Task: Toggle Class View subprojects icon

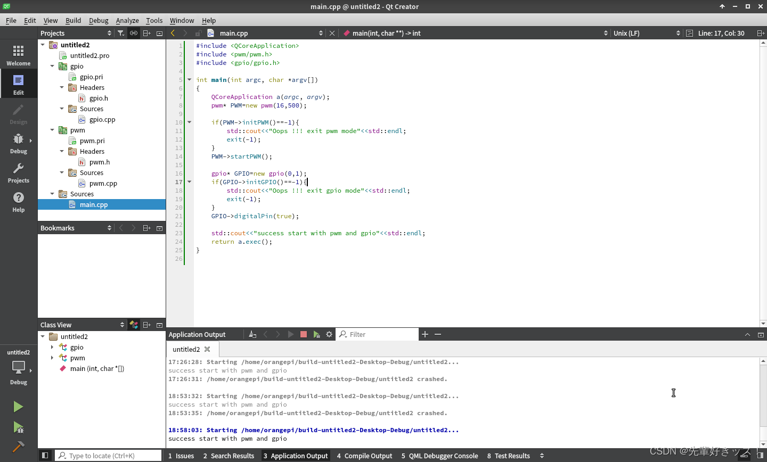Action: click(134, 325)
